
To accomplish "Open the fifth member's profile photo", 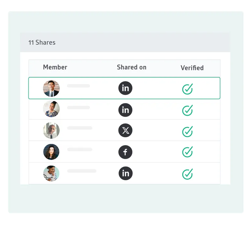I will tap(51, 173).
